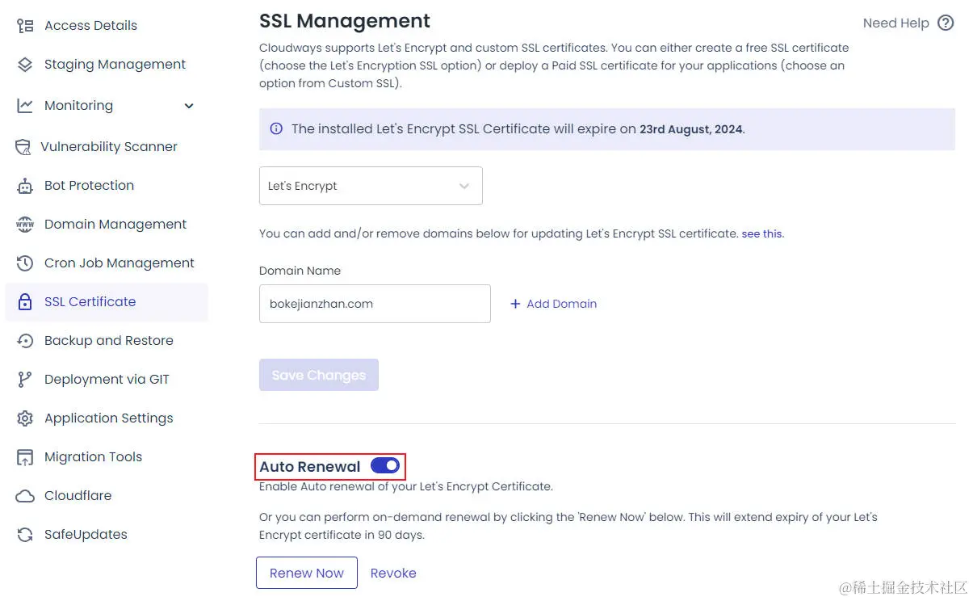
Task: Open Domain Management section
Action: click(x=115, y=225)
